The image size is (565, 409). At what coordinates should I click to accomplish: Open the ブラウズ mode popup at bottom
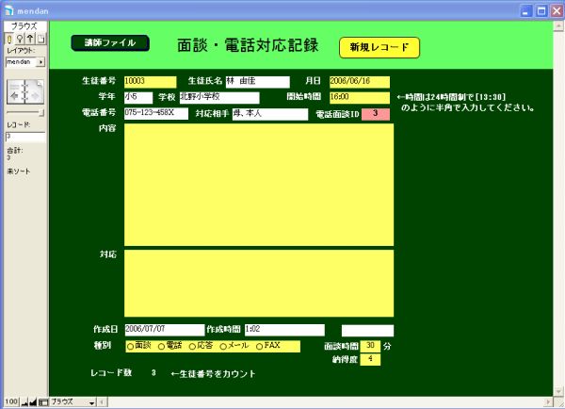pyautogui.click(x=73, y=402)
